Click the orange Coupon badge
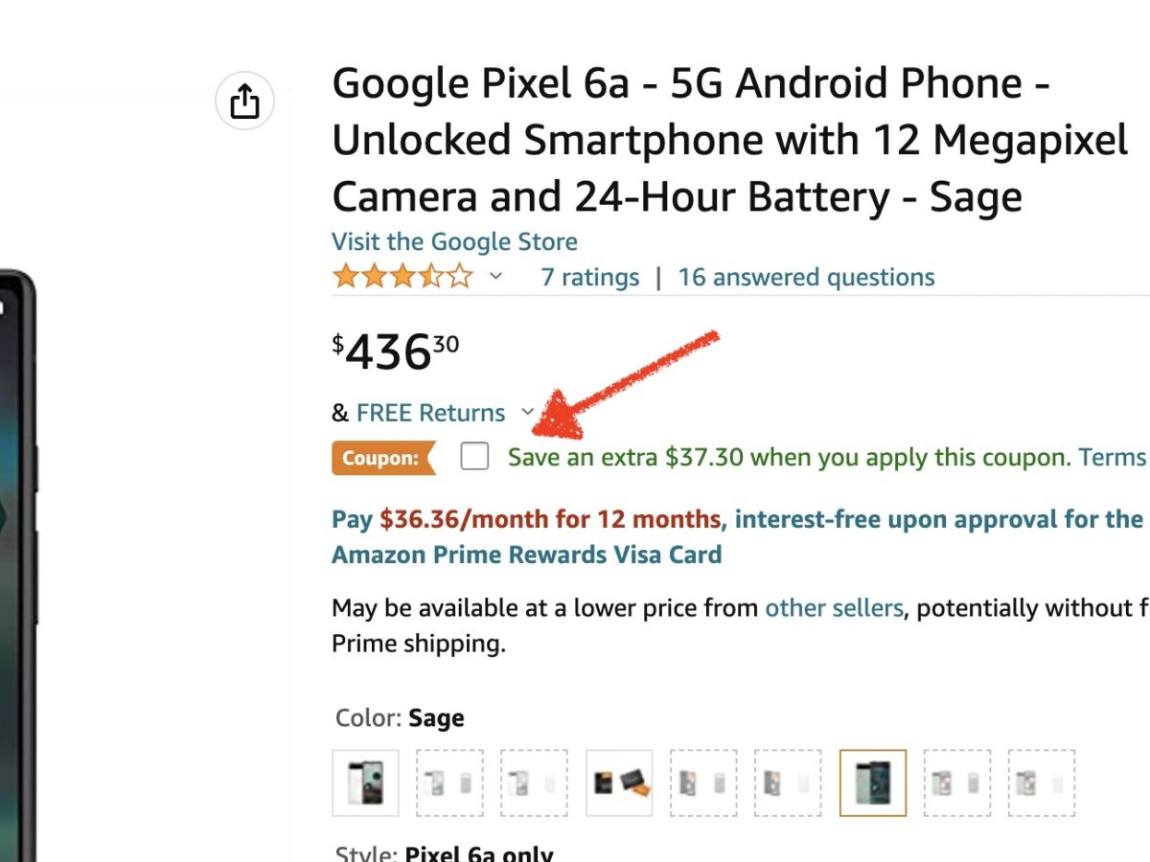Screen dimensions: 1150x862 (x=381, y=458)
